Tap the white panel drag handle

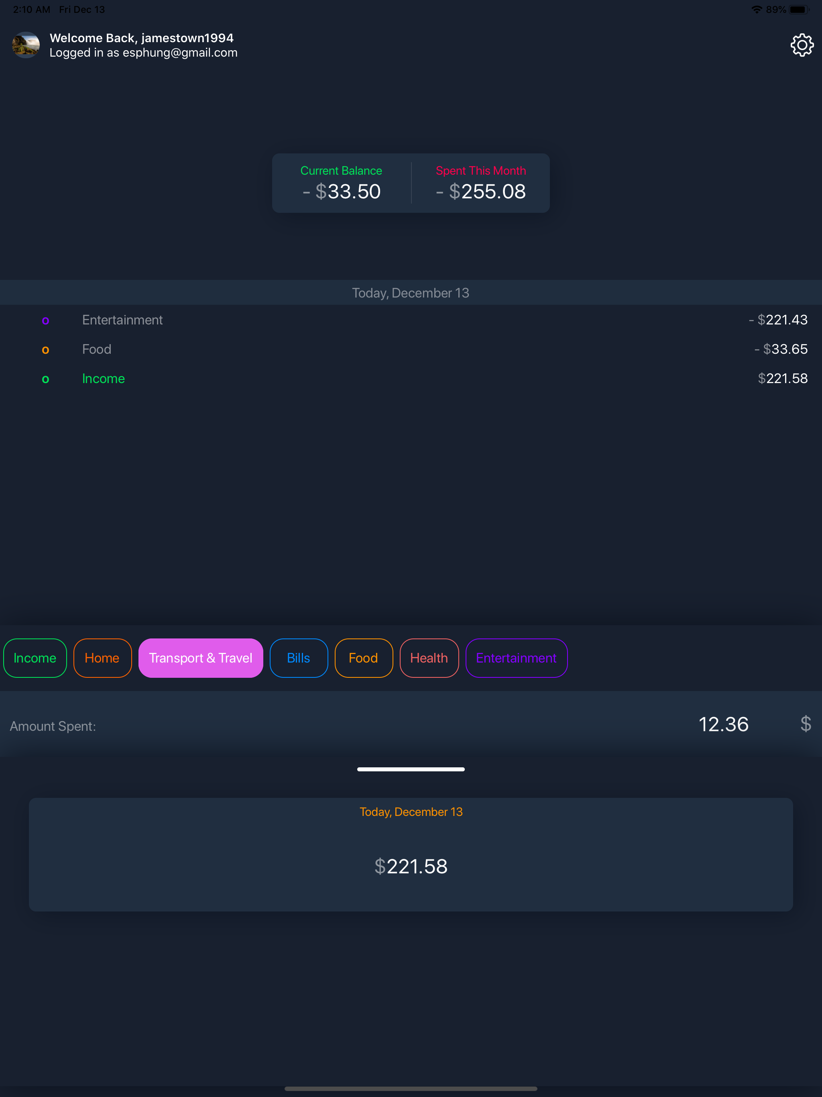click(x=411, y=769)
